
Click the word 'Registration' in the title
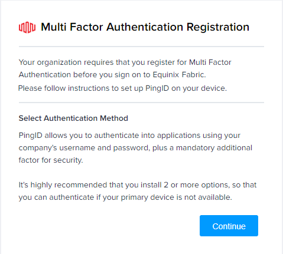click(x=218, y=27)
